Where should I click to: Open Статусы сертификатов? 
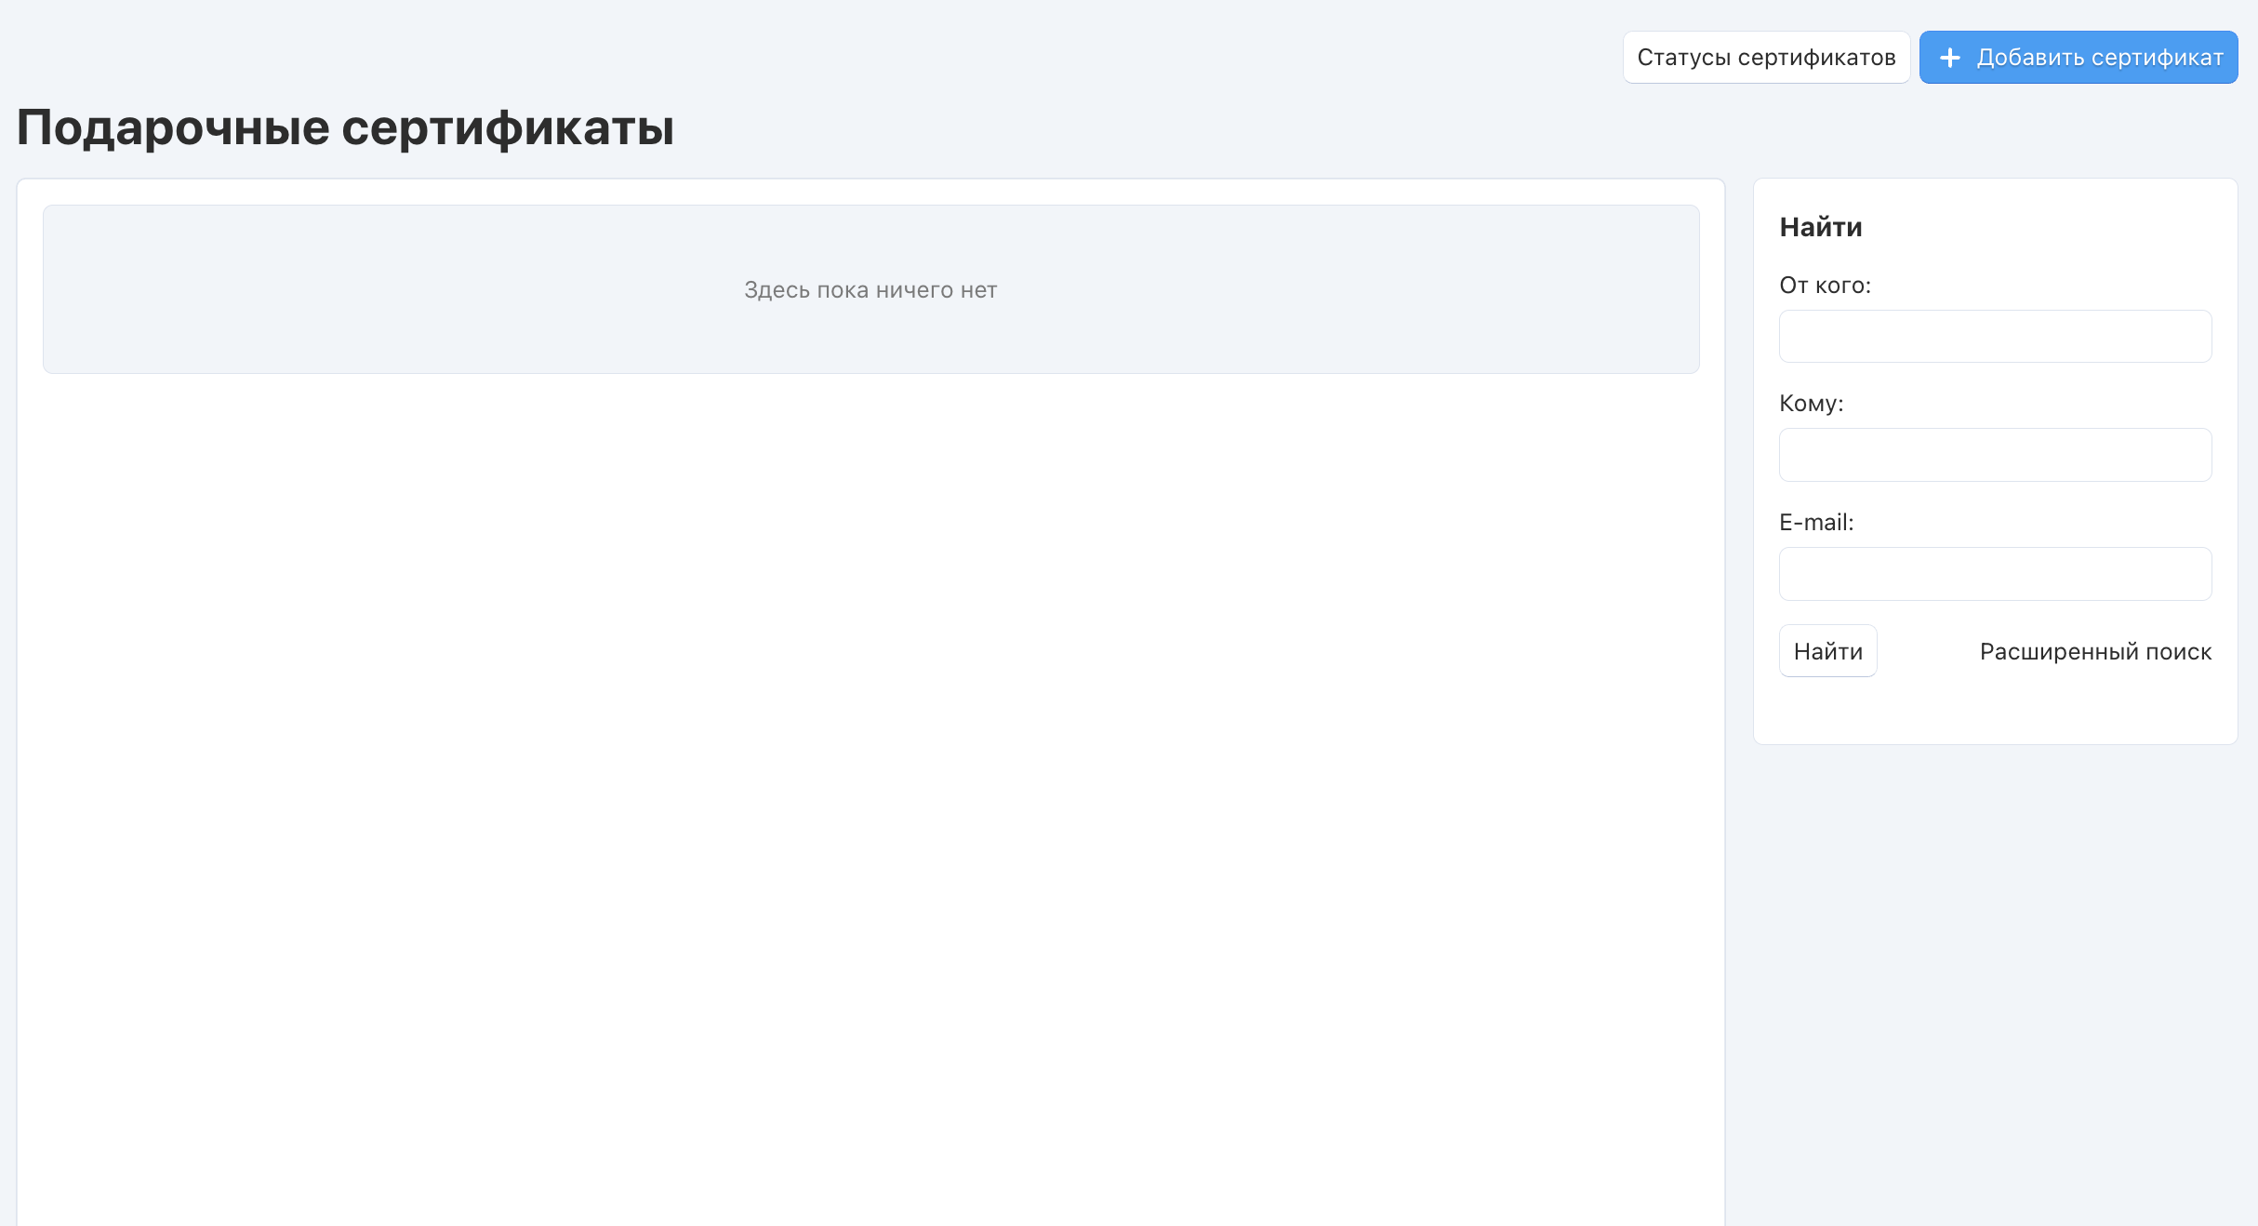pyautogui.click(x=1765, y=58)
